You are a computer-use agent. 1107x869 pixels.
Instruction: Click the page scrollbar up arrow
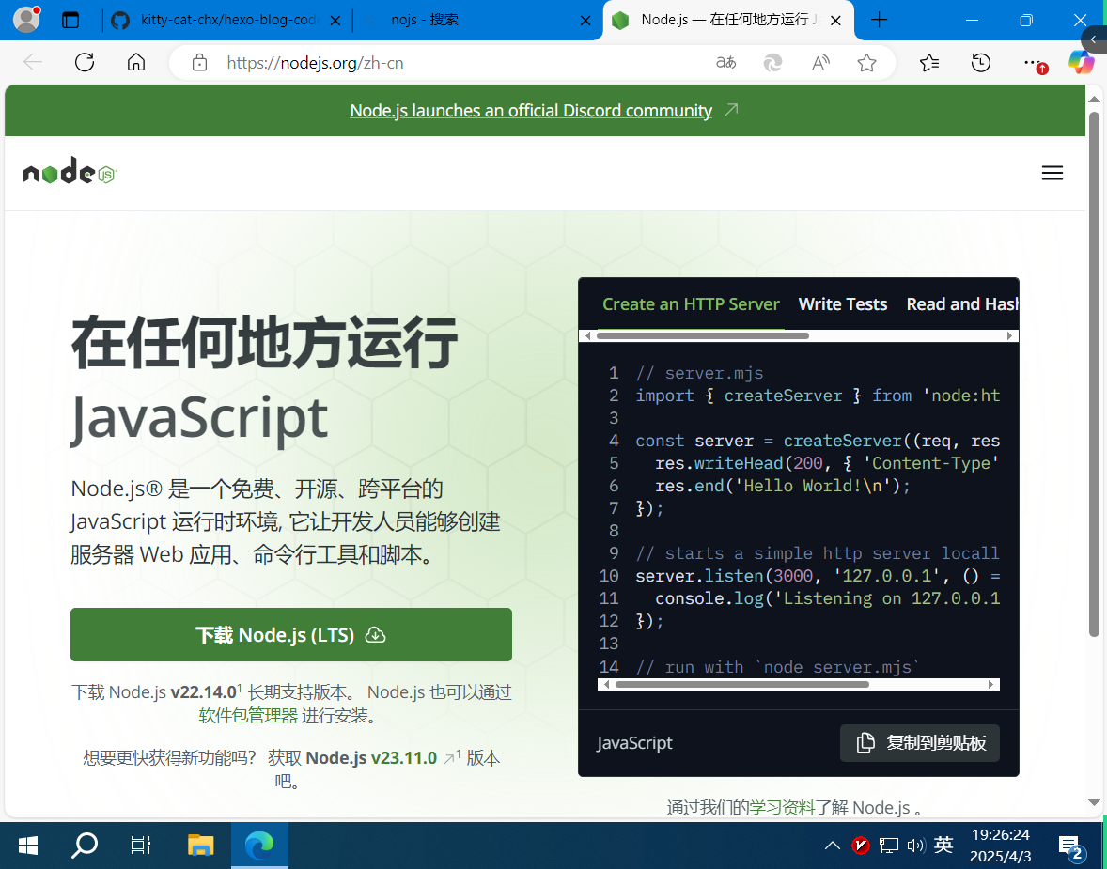(x=1094, y=99)
